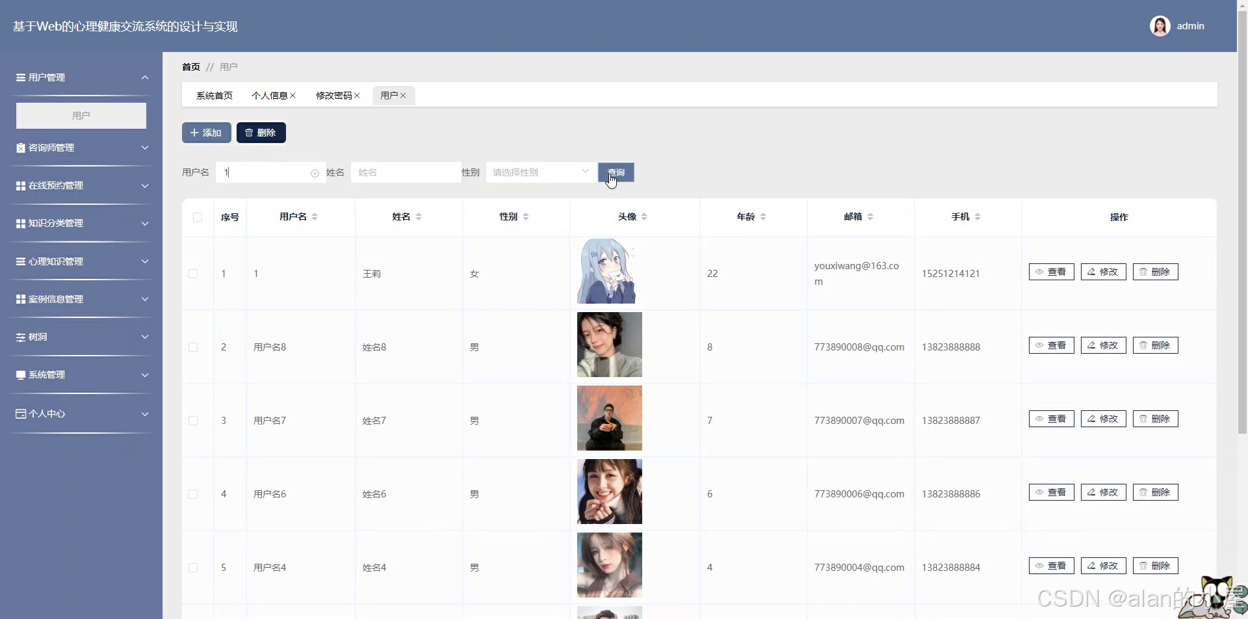Check the row checkbox for 用户名7
Viewport: 1248px width, 619px height.
tap(193, 421)
